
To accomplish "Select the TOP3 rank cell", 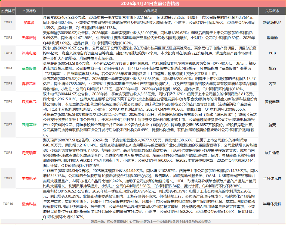I will click(8, 53).
